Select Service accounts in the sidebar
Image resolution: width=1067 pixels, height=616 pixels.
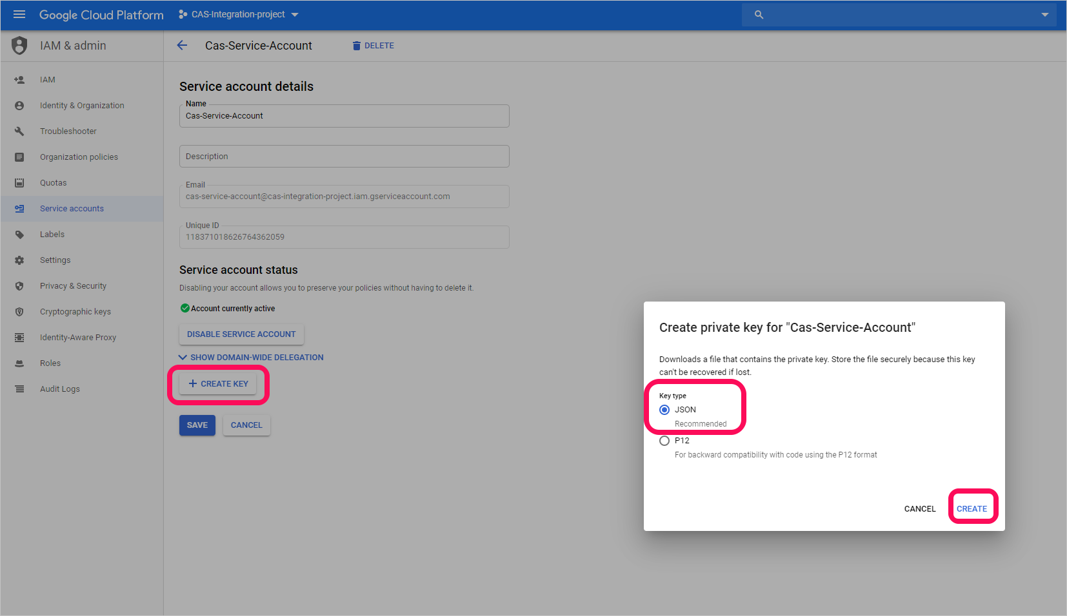click(82, 209)
